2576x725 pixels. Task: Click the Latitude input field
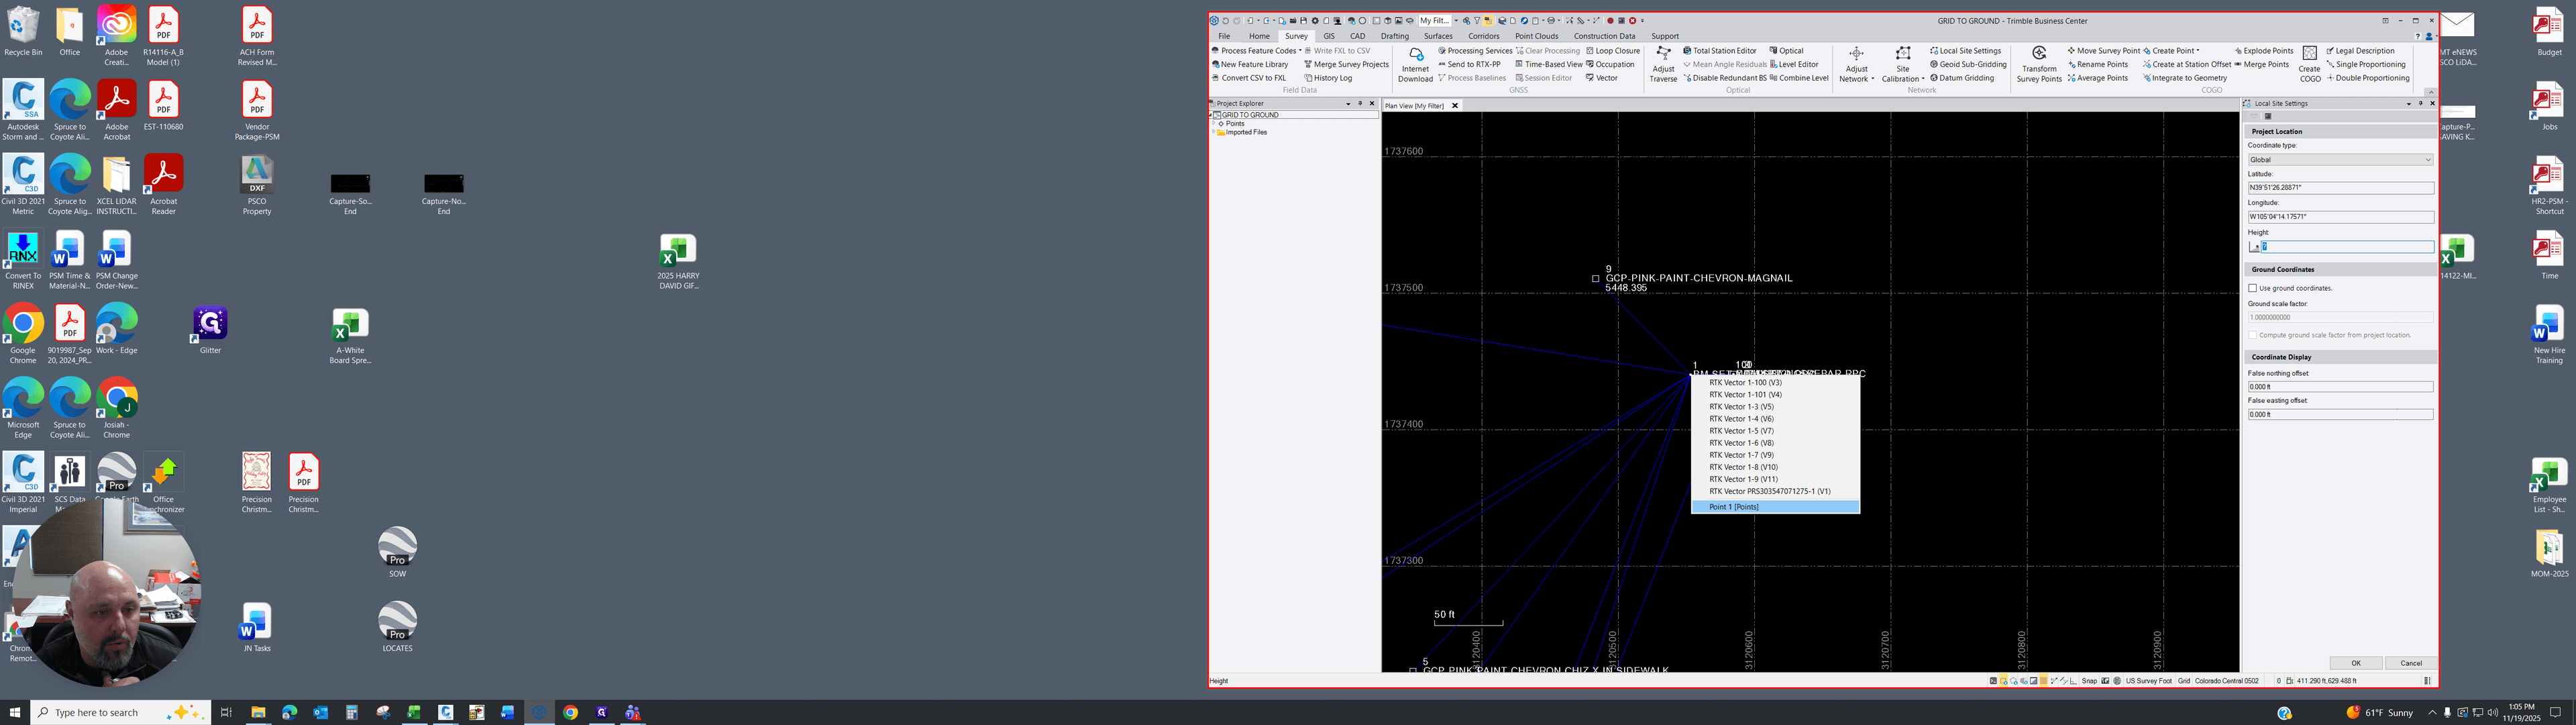(x=2340, y=188)
